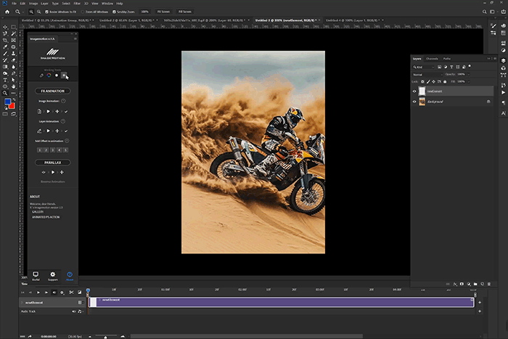The width and height of the screenshot is (508, 339).
Task: Select the Zoom tool in the left toolbar
Action: click(x=5, y=93)
